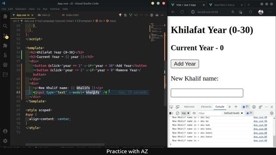Open View menu in VS Code
This screenshot has width=276, height=155.
(x=31, y=9)
